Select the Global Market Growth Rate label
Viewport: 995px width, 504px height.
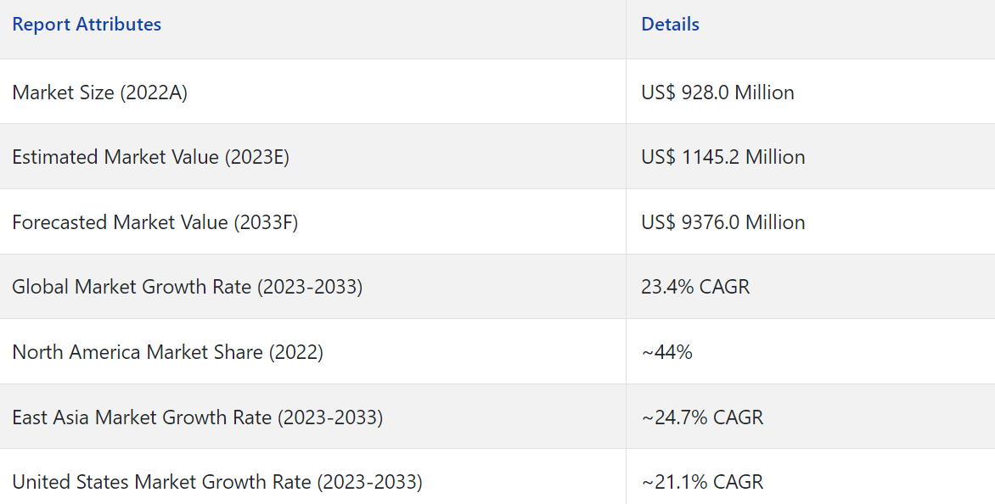click(x=187, y=287)
